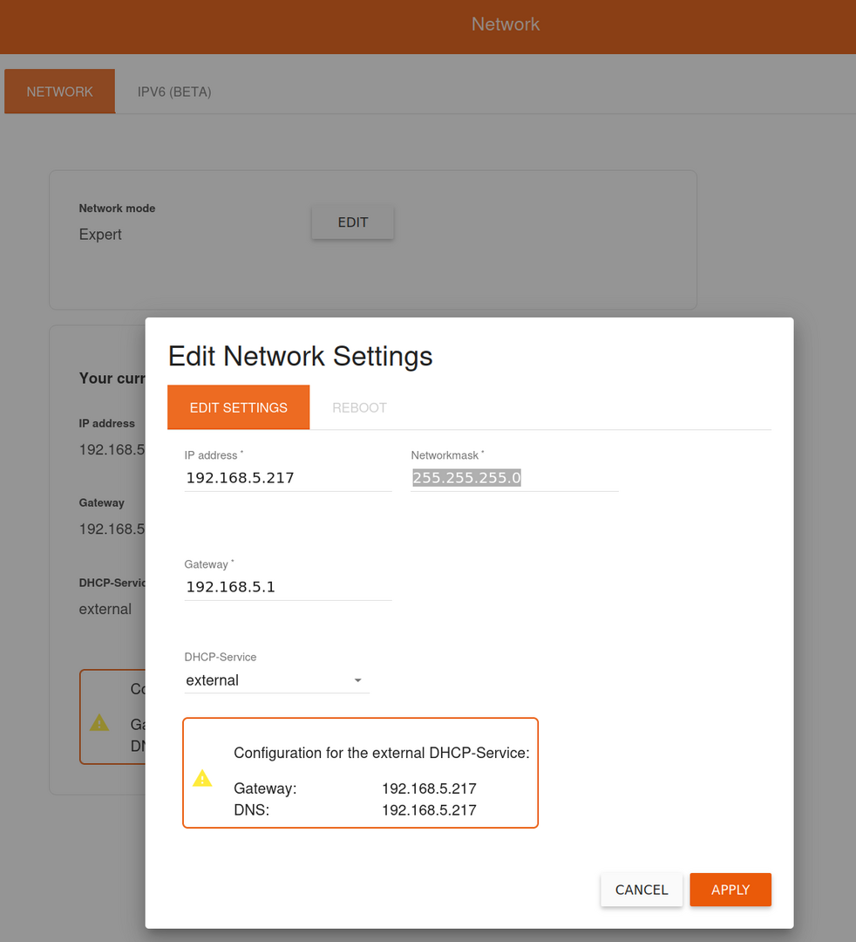This screenshot has height=942, width=856.
Task: Click the warning triangle behind the dialog
Action: pos(99,722)
